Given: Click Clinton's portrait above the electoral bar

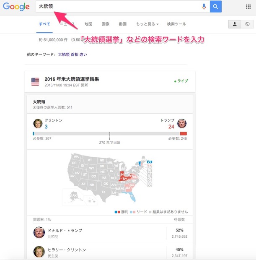Looking at the screenshot, I should coord(38,123).
